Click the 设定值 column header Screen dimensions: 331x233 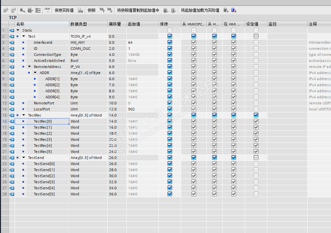[256, 24]
